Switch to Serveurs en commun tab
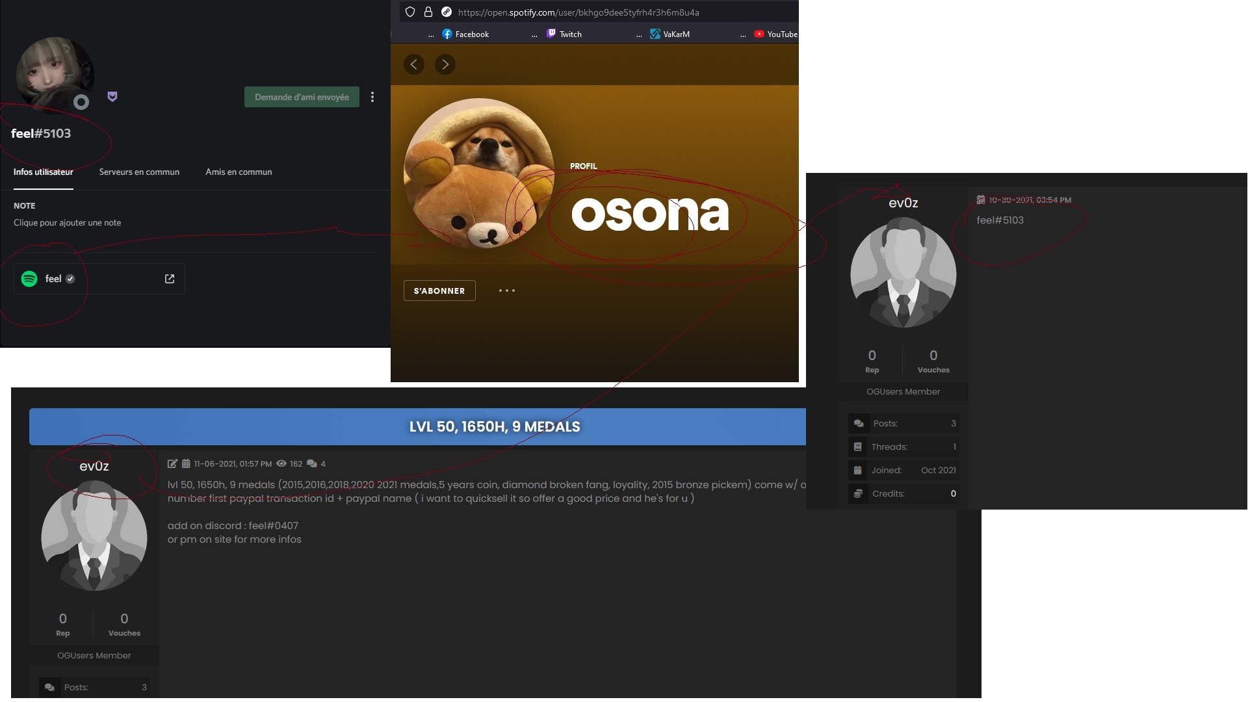The height and width of the screenshot is (702, 1248). (139, 172)
